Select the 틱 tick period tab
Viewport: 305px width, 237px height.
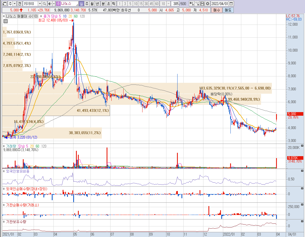point(114,4)
